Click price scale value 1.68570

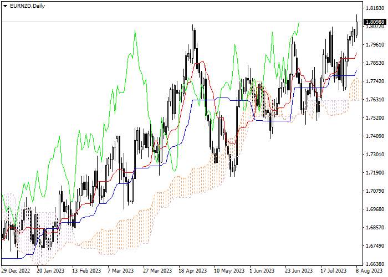point(375,227)
